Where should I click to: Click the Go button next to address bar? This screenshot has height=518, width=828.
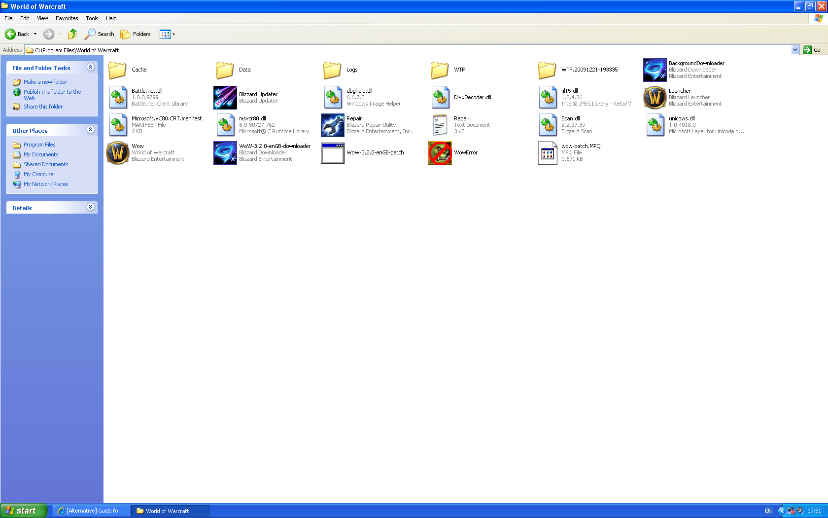coord(812,50)
